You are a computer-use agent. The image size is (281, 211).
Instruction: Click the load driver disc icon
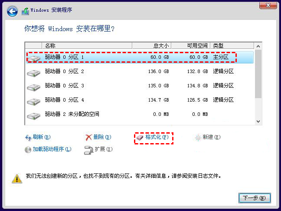28,150
